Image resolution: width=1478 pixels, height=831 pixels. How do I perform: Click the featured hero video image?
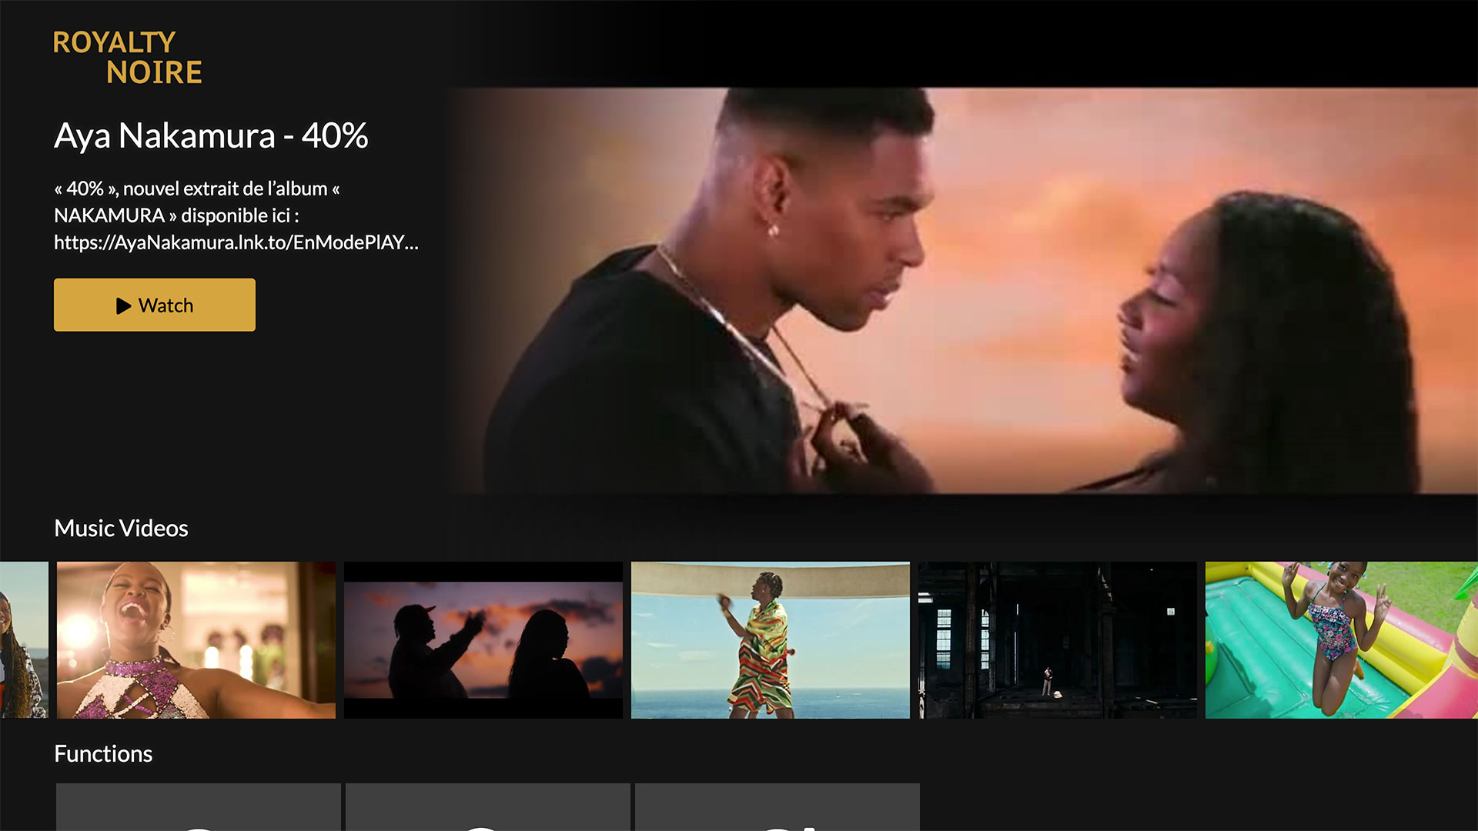click(964, 290)
